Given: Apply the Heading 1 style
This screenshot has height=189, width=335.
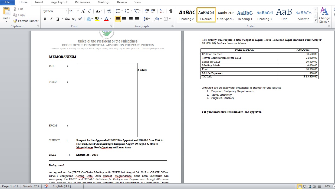Looking at the screenshot, I should (245, 15).
